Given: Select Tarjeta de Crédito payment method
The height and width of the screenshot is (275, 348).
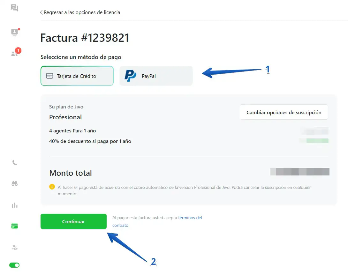Looking at the screenshot, I should click(x=77, y=76).
